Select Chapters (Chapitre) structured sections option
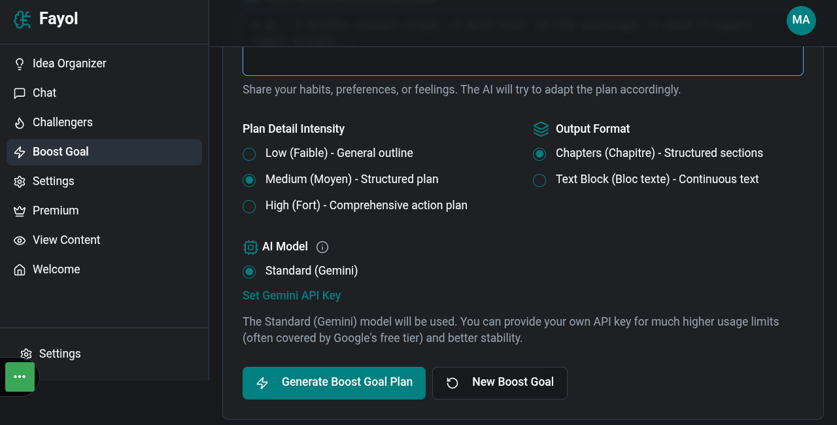The image size is (837, 425). [539, 154]
